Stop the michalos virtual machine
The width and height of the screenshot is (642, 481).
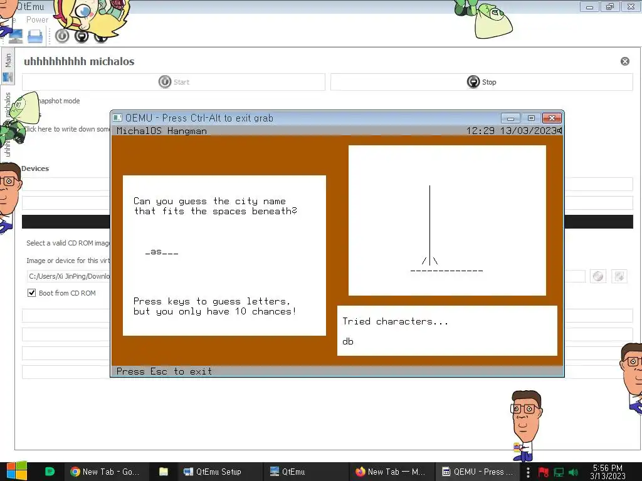point(481,82)
